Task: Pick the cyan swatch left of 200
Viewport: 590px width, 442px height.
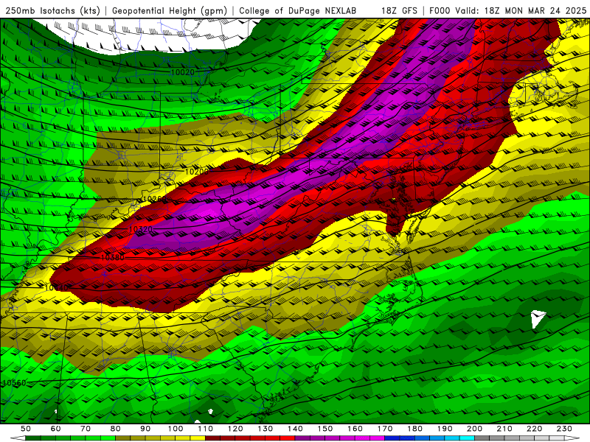Action: pyautogui.click(x=467, y=438)
